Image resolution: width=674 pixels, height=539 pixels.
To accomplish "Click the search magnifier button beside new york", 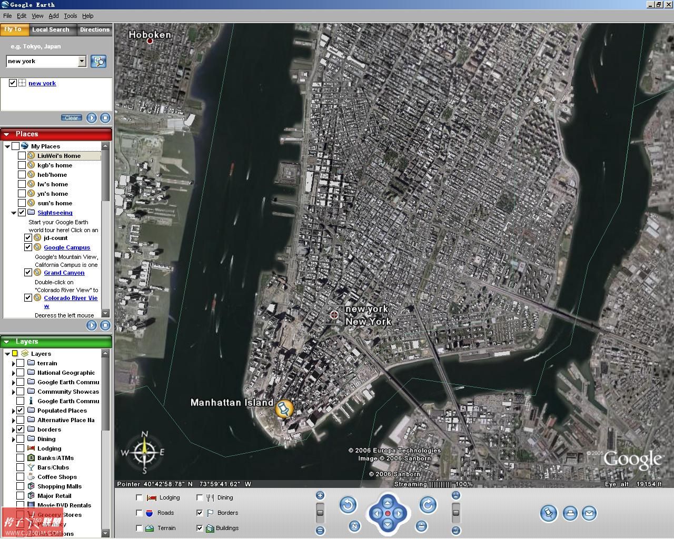I will click(x=98, y=61).
